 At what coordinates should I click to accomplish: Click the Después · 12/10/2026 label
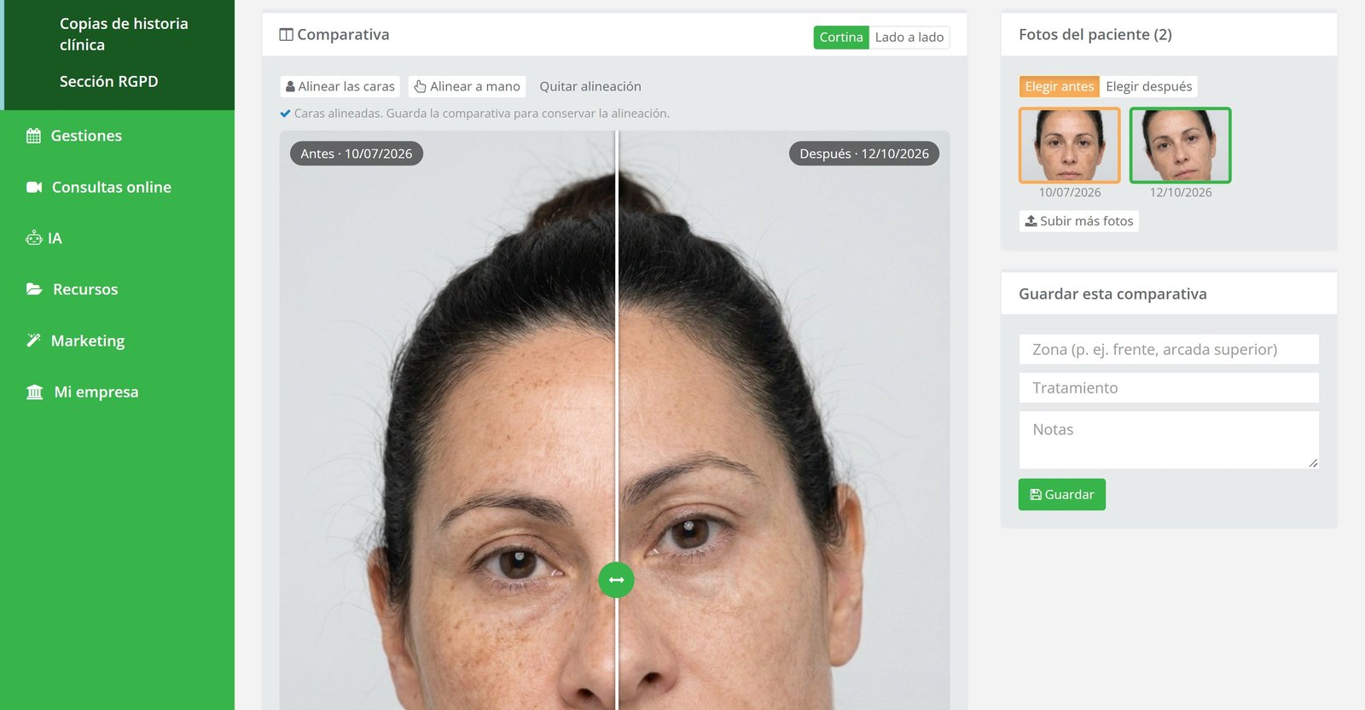point(864,154)
